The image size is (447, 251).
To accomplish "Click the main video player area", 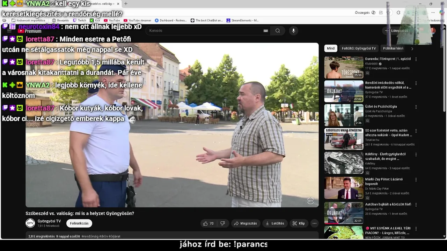I will click(x=172, y=125).
